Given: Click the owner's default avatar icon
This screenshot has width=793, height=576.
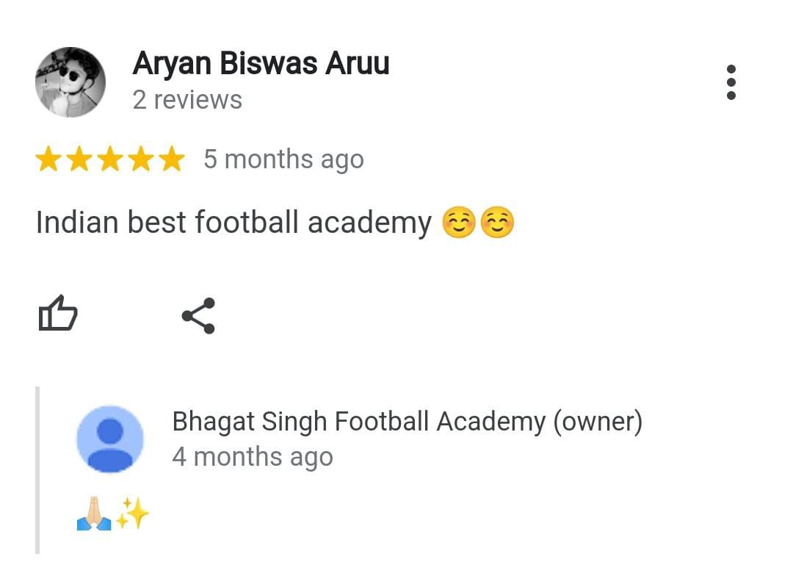Looking at the screenshot, I should 109,439.
